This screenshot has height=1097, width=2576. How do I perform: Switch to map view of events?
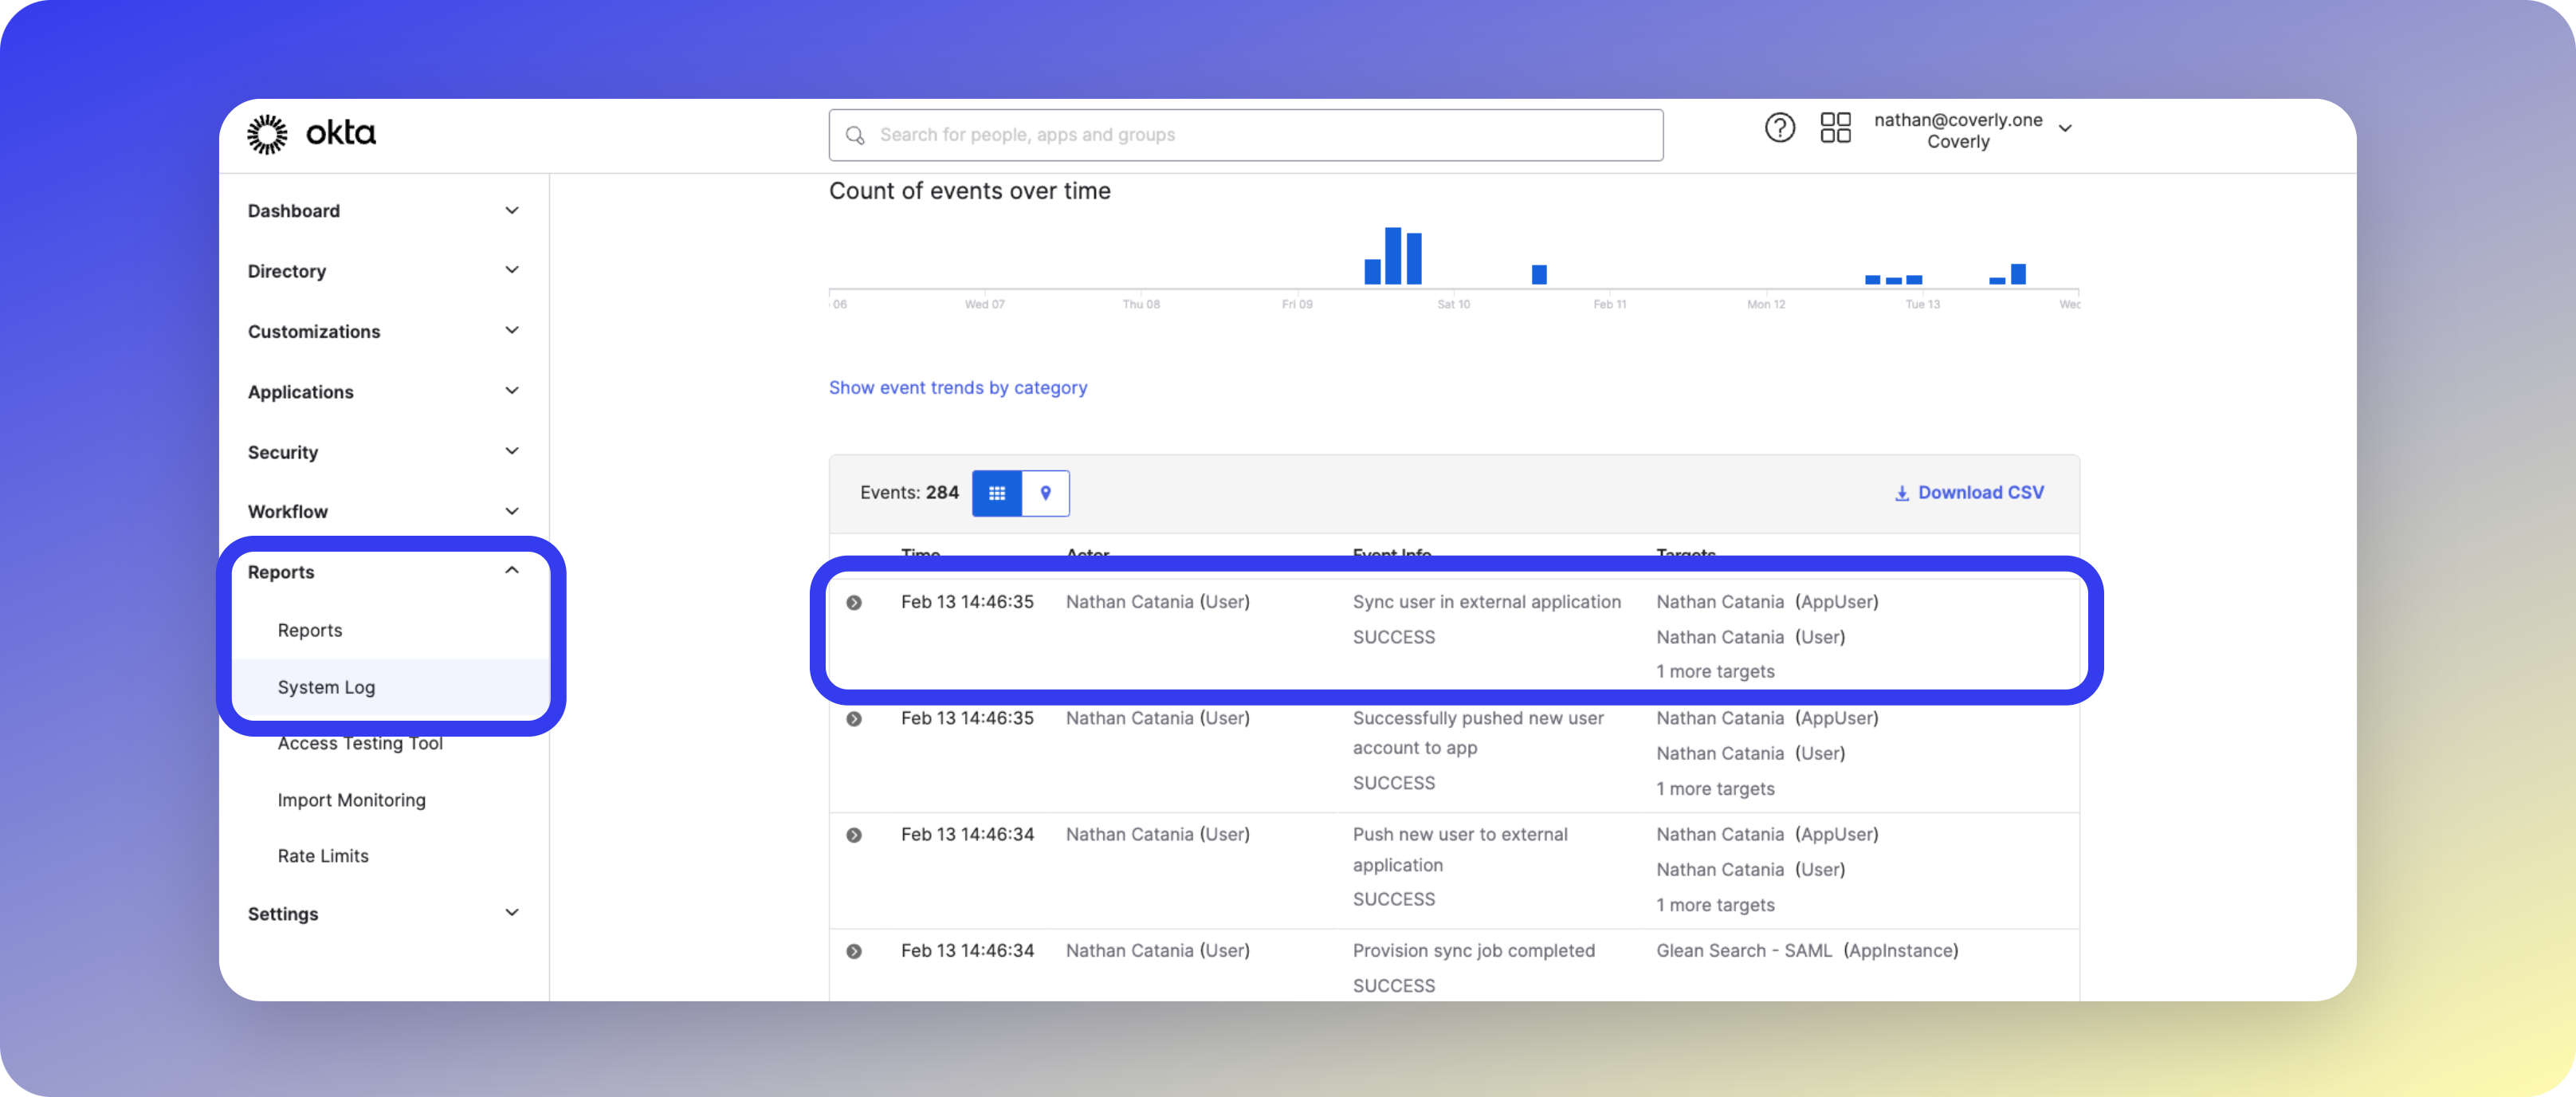1045,493
